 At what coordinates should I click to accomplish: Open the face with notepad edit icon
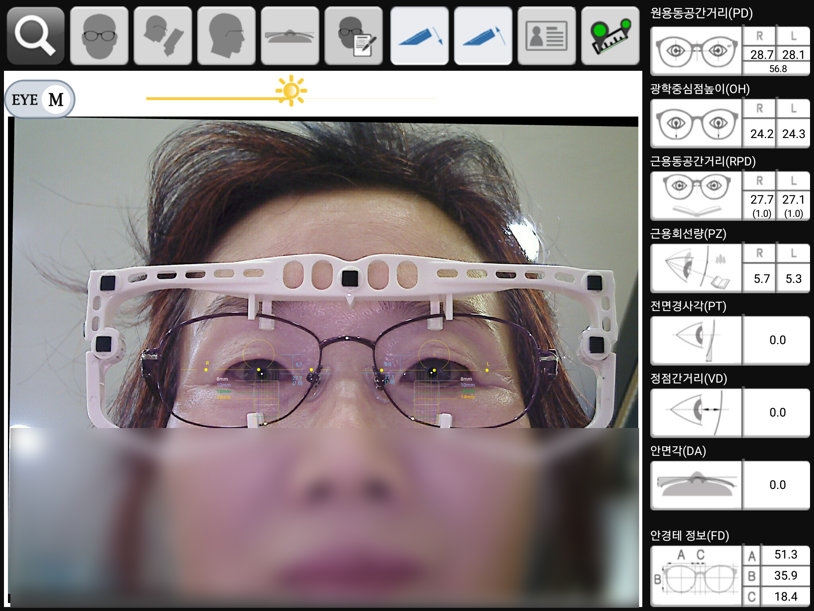click(x=354, y=36)
